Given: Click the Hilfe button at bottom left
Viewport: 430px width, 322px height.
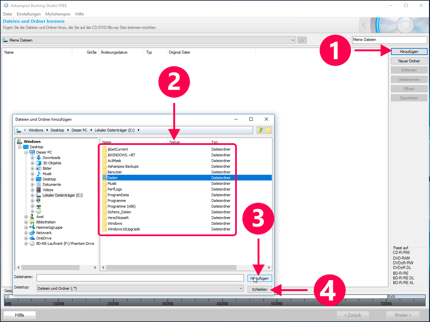Looking at the screenshot, I should point(19,315).
